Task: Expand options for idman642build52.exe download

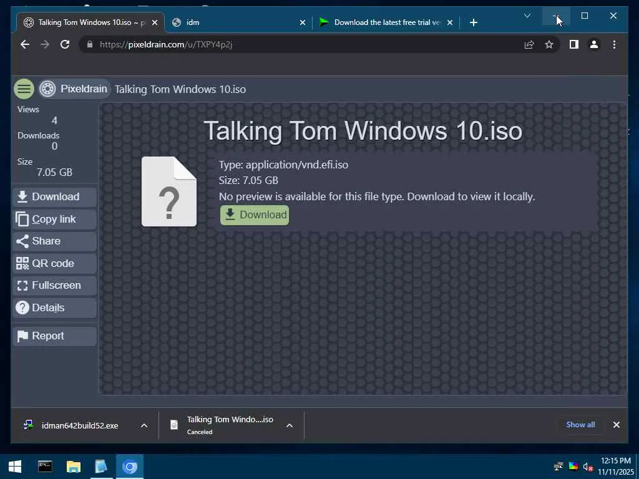Action: pos(144,425)
